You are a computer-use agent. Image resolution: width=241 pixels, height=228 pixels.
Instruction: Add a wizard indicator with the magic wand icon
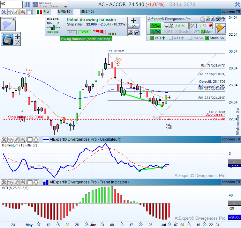click(17, 12)
